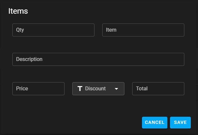
Task: Click the Items dialog heading
Action: tap(18, 11)
